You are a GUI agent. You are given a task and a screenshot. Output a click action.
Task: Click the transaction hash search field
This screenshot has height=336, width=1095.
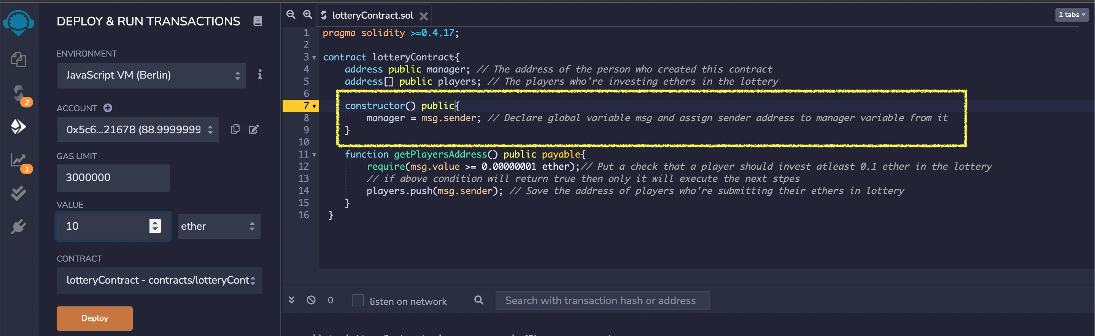pos(602,300)
